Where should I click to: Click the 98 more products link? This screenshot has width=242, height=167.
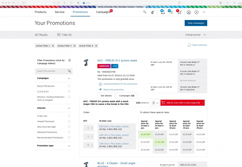pos(188,80)
